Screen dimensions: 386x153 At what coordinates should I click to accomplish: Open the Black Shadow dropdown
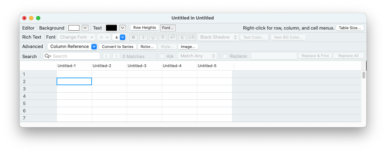coord(218,37)
